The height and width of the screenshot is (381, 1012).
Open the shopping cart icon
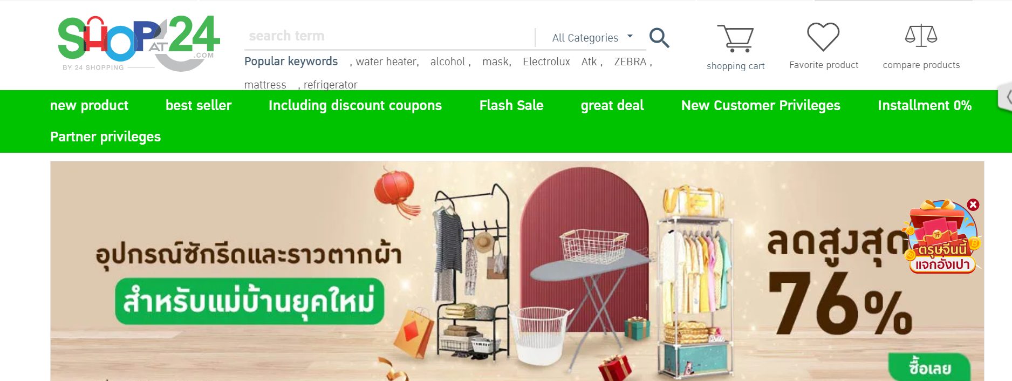(x=735, y=38)
